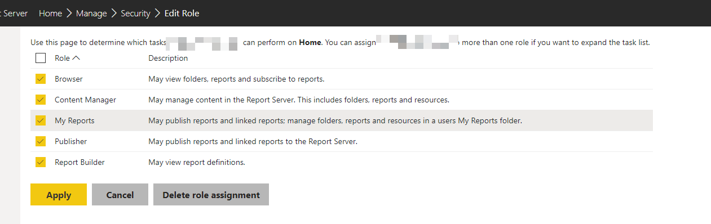
Task: Click the Cancel button
Action: pos(120,195)
